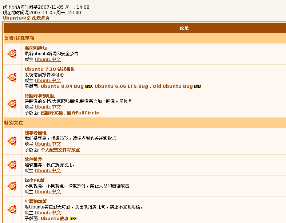Click moderator Ubuntu中文 under 深度PK版
This screenshot has width=286, height=223.
point(48,191)
